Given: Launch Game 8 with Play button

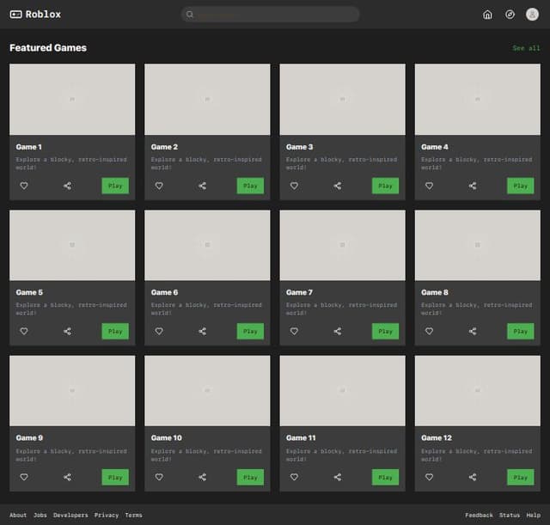Looking at the screenshot, I should click(x=521, y=332).
